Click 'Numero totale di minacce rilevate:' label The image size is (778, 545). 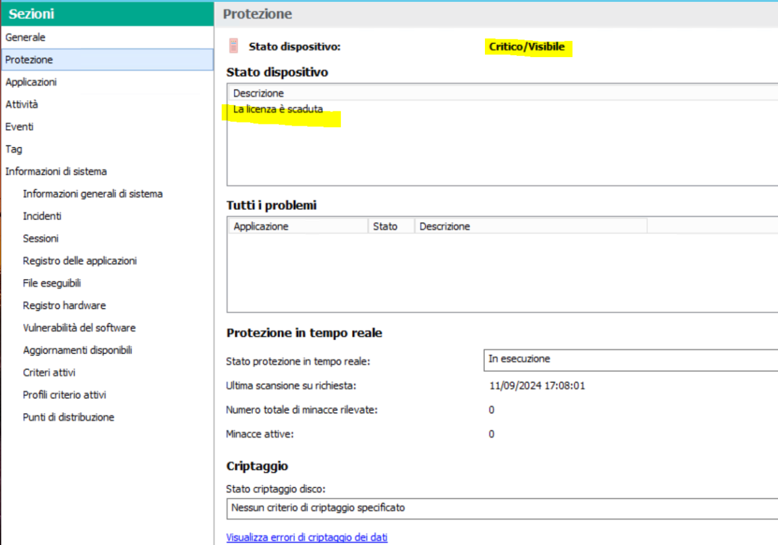pos(301,410)
